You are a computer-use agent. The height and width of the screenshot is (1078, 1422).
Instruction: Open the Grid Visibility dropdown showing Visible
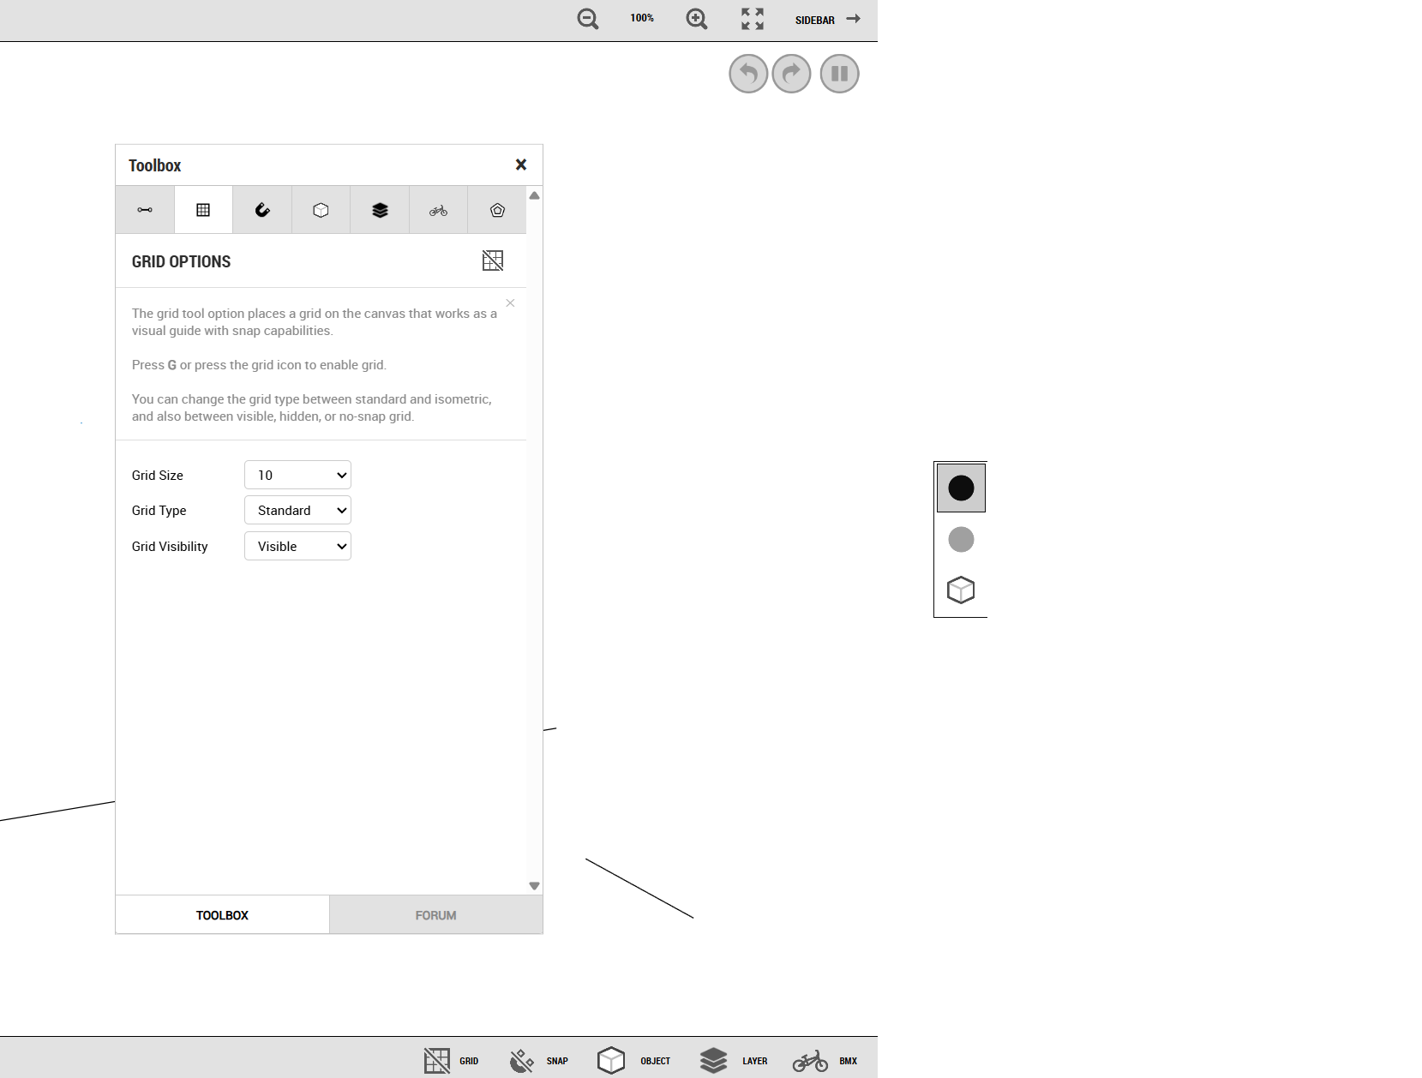297,546
